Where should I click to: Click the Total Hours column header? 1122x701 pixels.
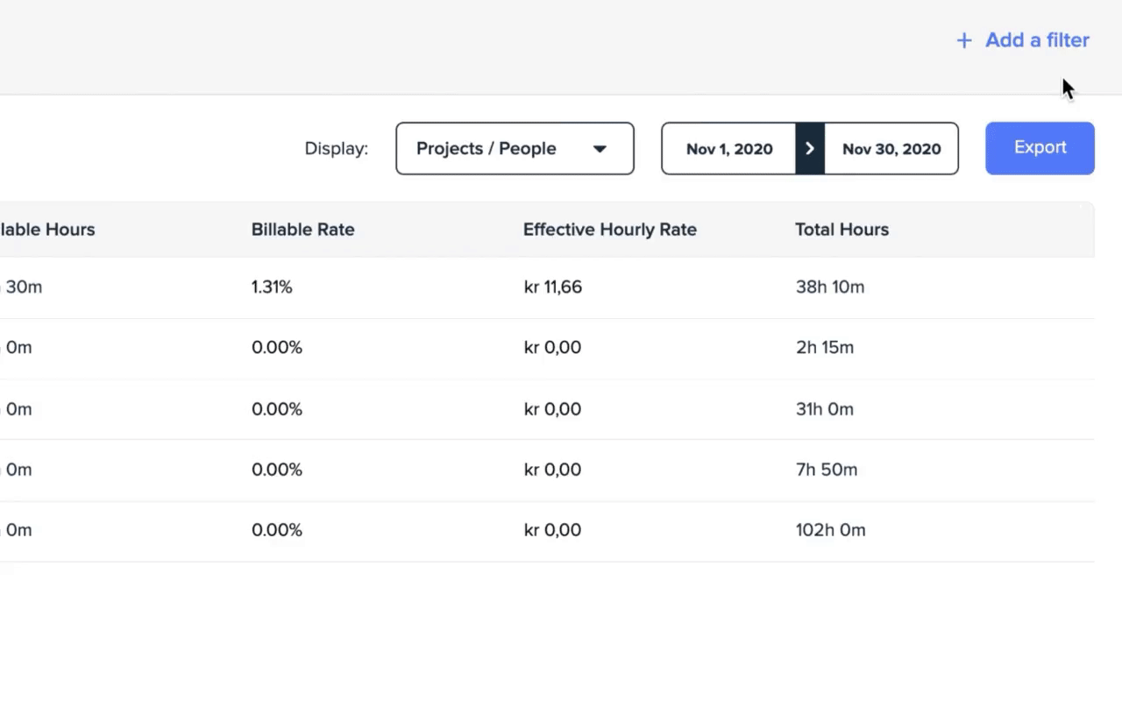[x=841, y=230]
